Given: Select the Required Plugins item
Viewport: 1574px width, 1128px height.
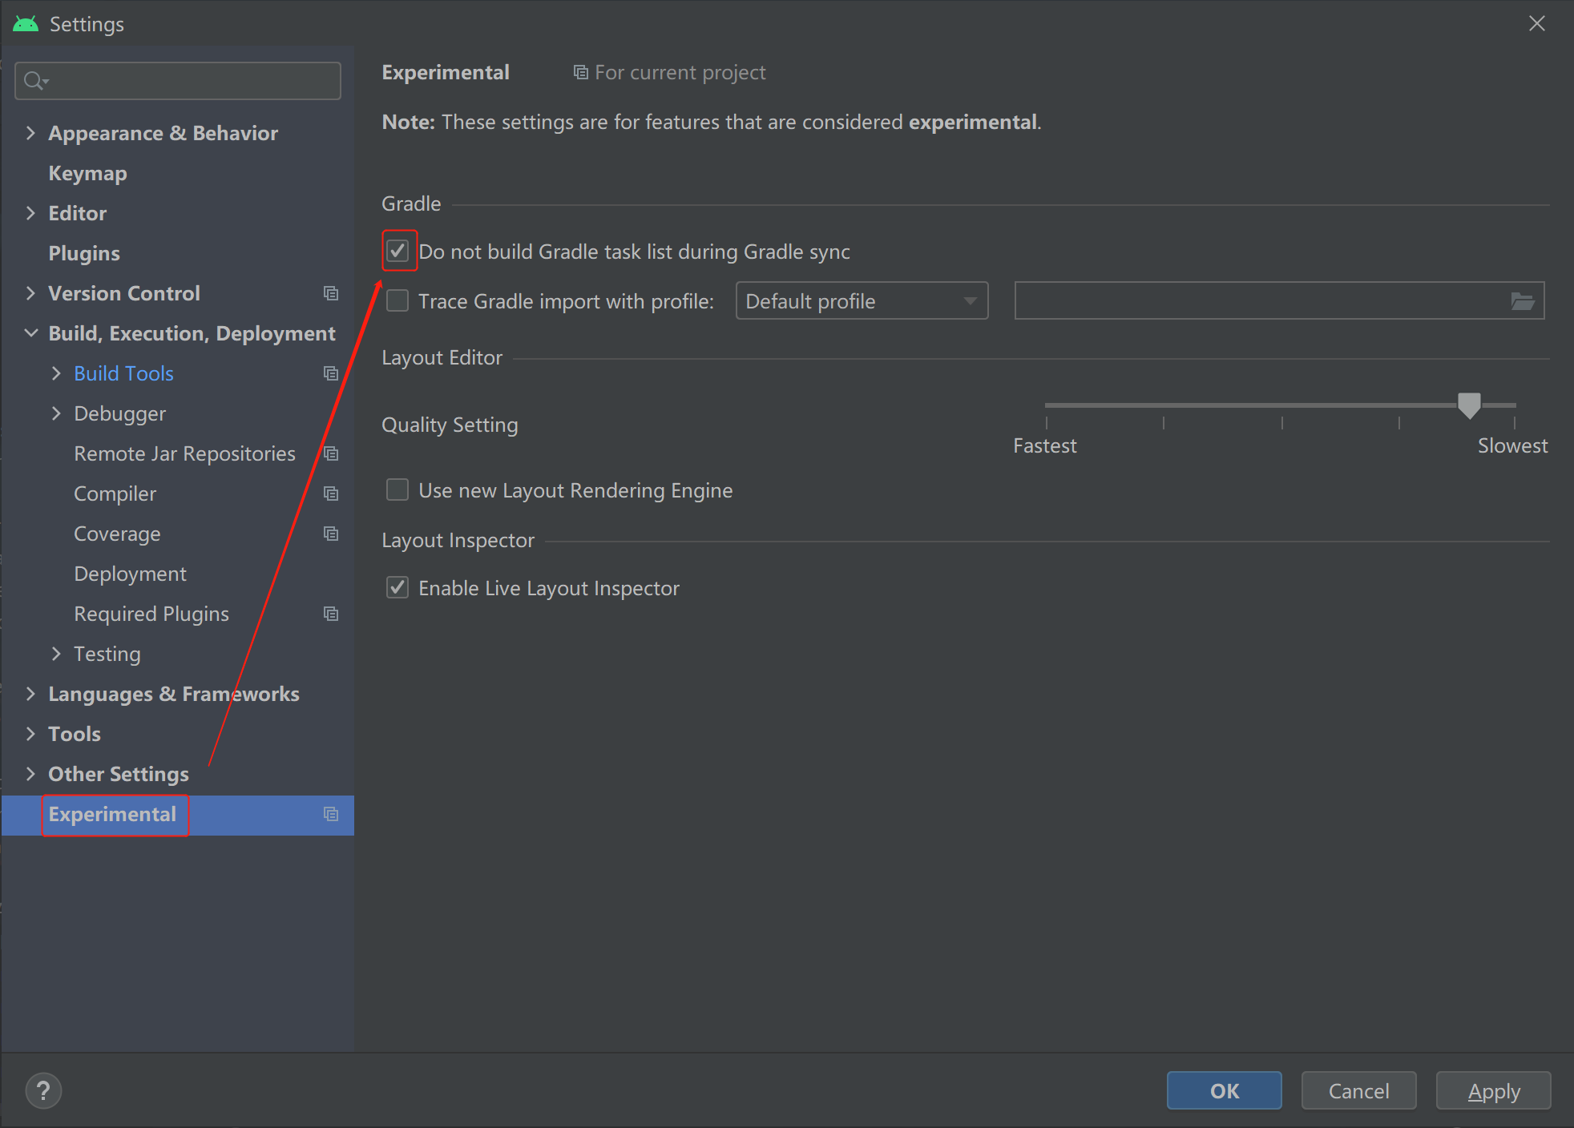Looking at the screenshot, I should [x=151, y=614].
